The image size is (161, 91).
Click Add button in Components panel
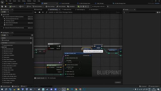[x=4, y=12]
